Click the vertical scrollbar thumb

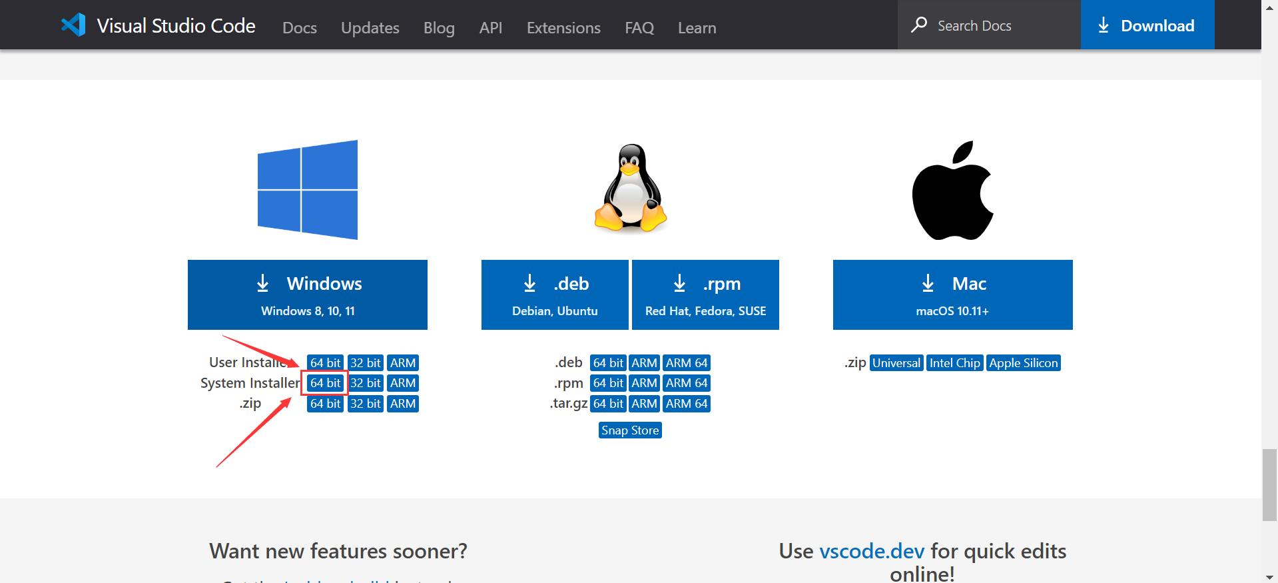1269,484
